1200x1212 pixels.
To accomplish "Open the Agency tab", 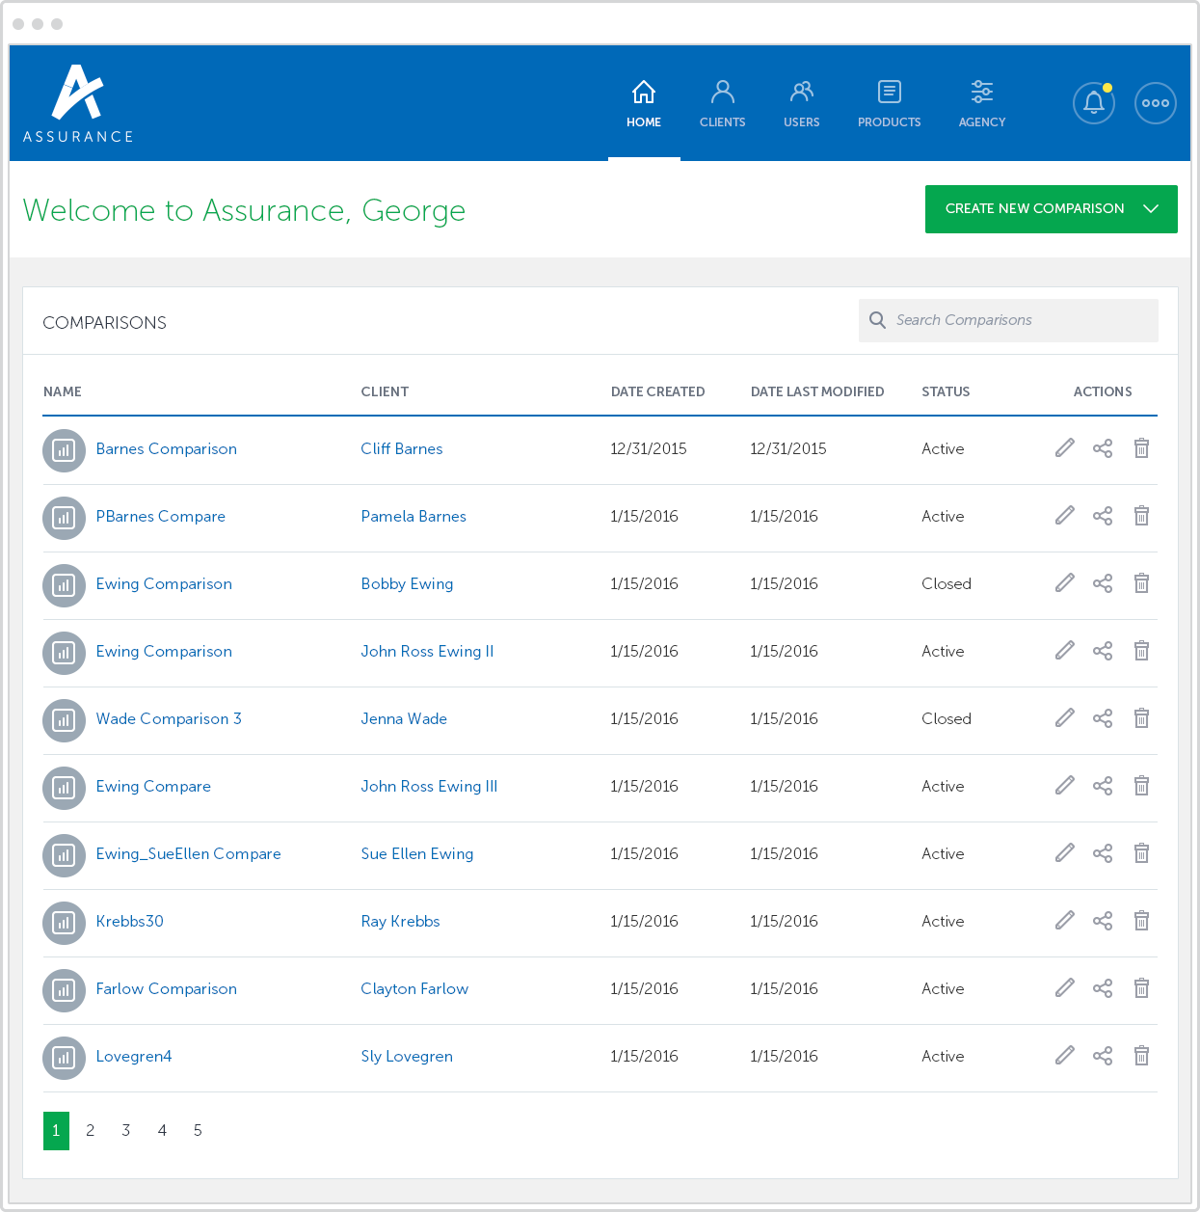I will (x=982, y=104).
